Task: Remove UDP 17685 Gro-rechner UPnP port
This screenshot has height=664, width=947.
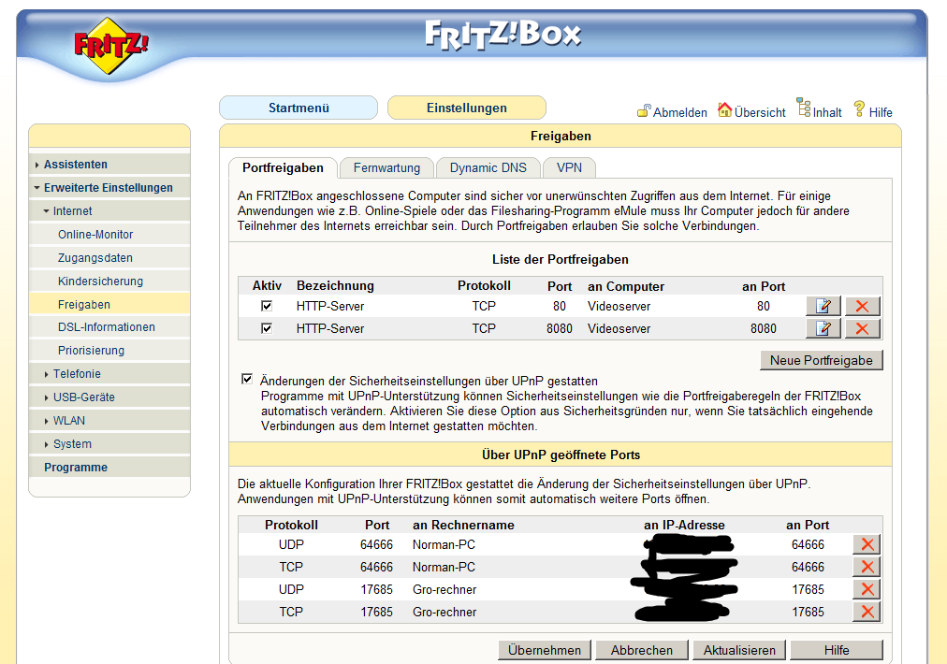Action: 867,589
